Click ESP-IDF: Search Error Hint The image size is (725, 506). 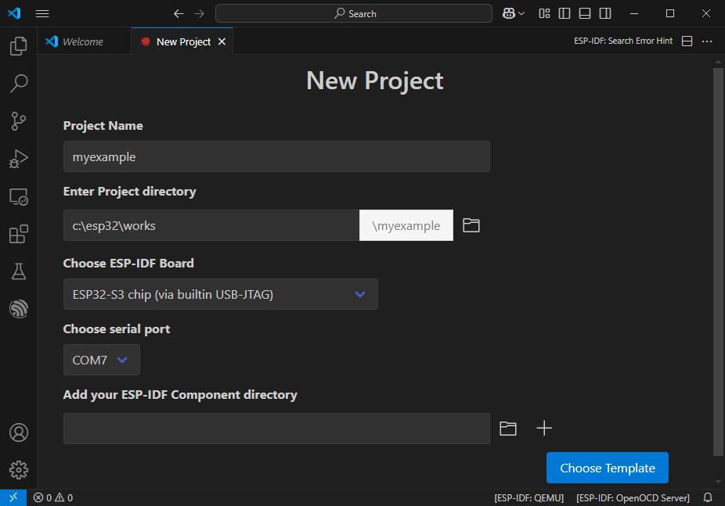[622, 41]
